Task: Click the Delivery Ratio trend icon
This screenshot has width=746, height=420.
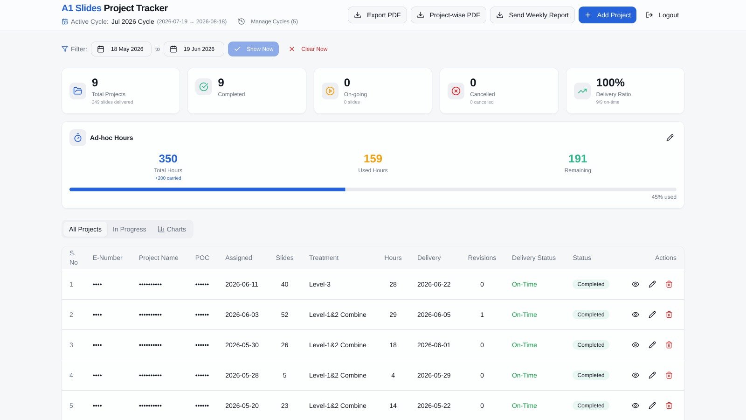Action: tap(582, 91)
